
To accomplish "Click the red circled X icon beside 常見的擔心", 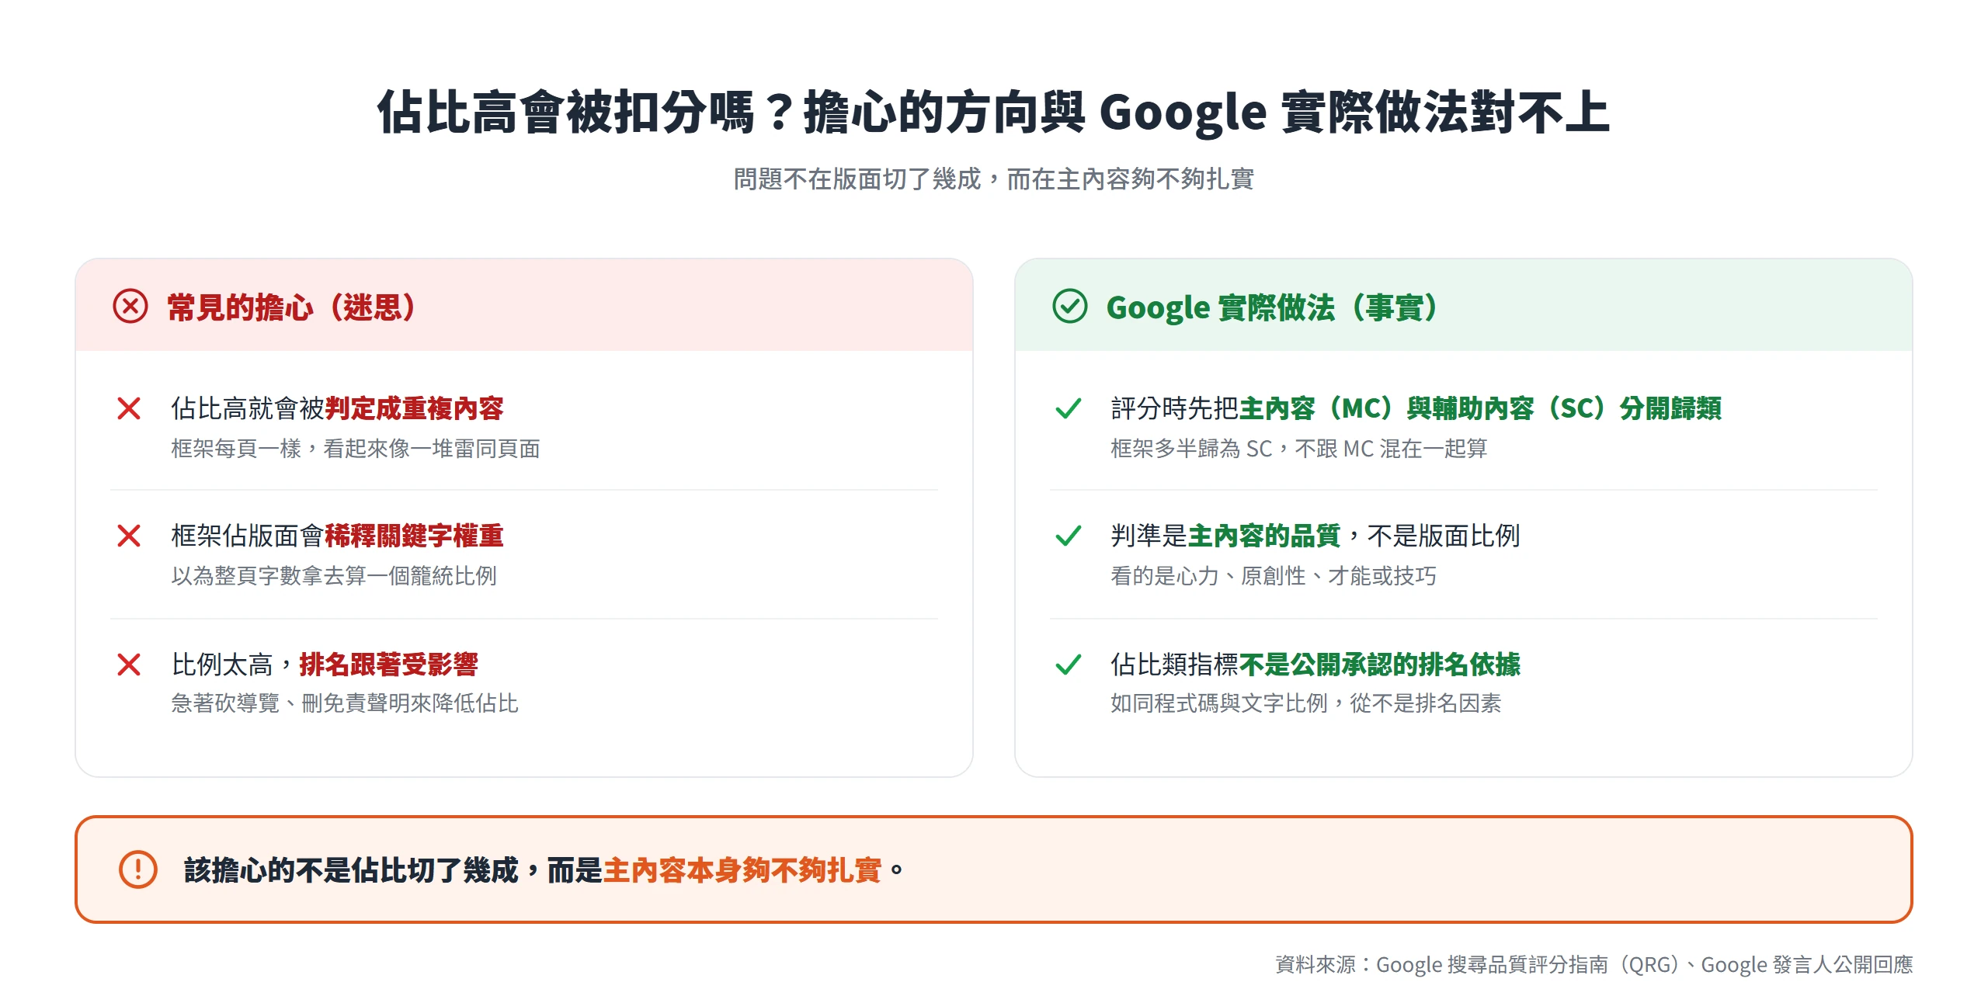I will click(x=130, y=307).
